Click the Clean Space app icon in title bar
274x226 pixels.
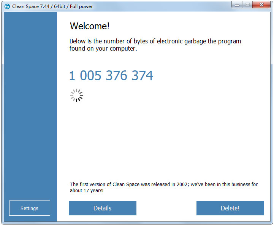click(x=7, y=6)
